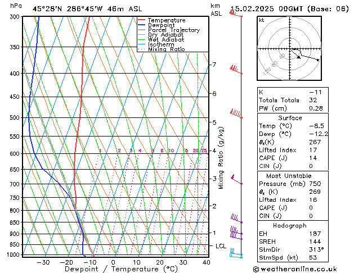Click the weatheronline.co.uk copyright link
The width and height of the screenshot is (354, 273).
point(295,269)
